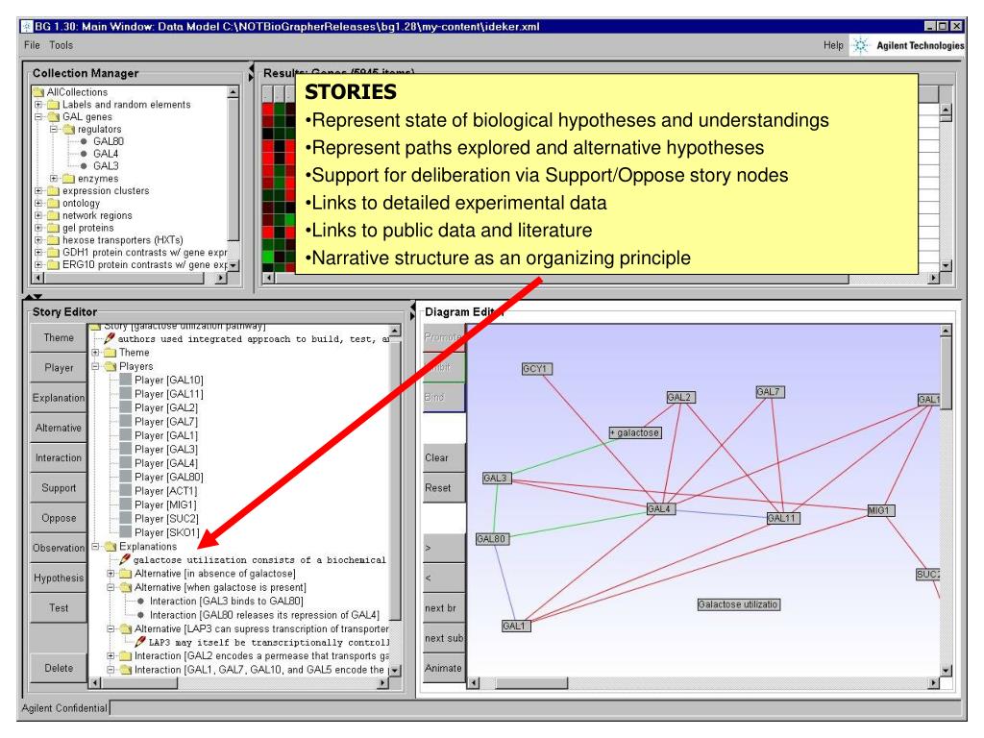Screen dimensions: 984x738
Task: Click pen icon beside galactose utilization explanation
Action: click(125, 559)
